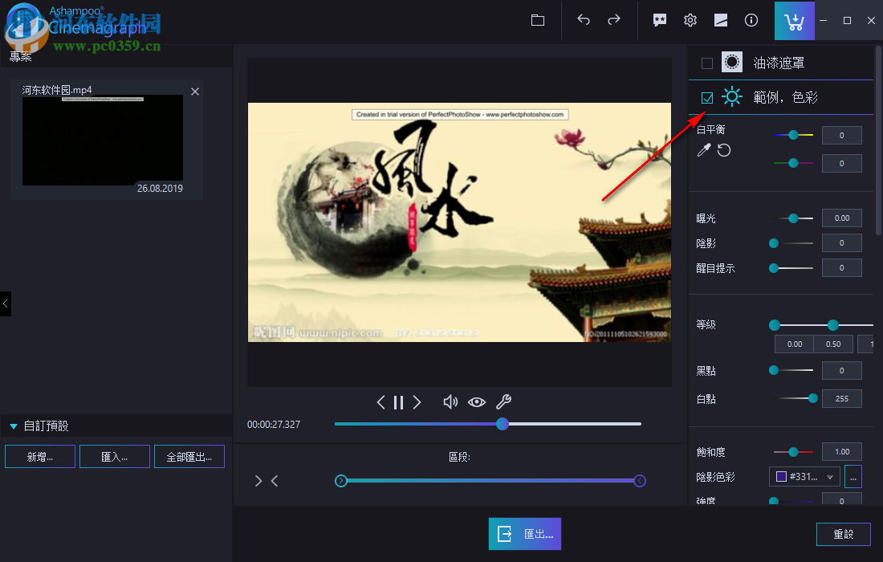This screenshot has width=883, height=562.
Task: Open the 陰影色彩 extended options with ...
Action: (x=852, y=476)
